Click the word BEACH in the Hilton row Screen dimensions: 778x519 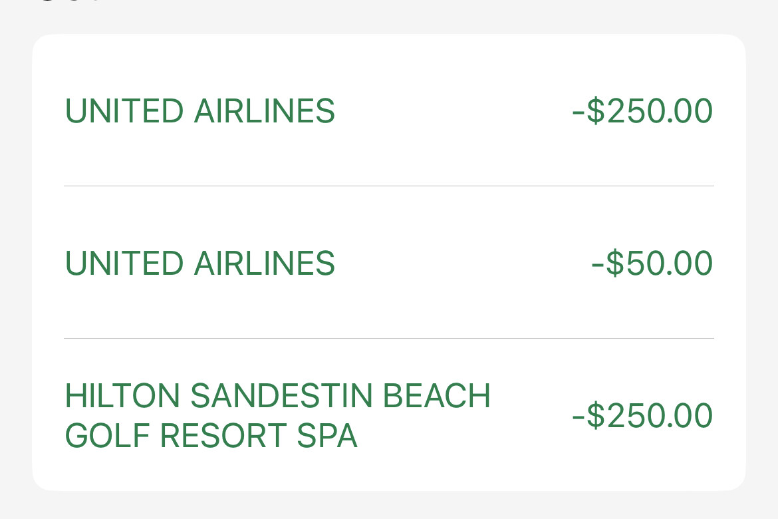tap(437, 397)
